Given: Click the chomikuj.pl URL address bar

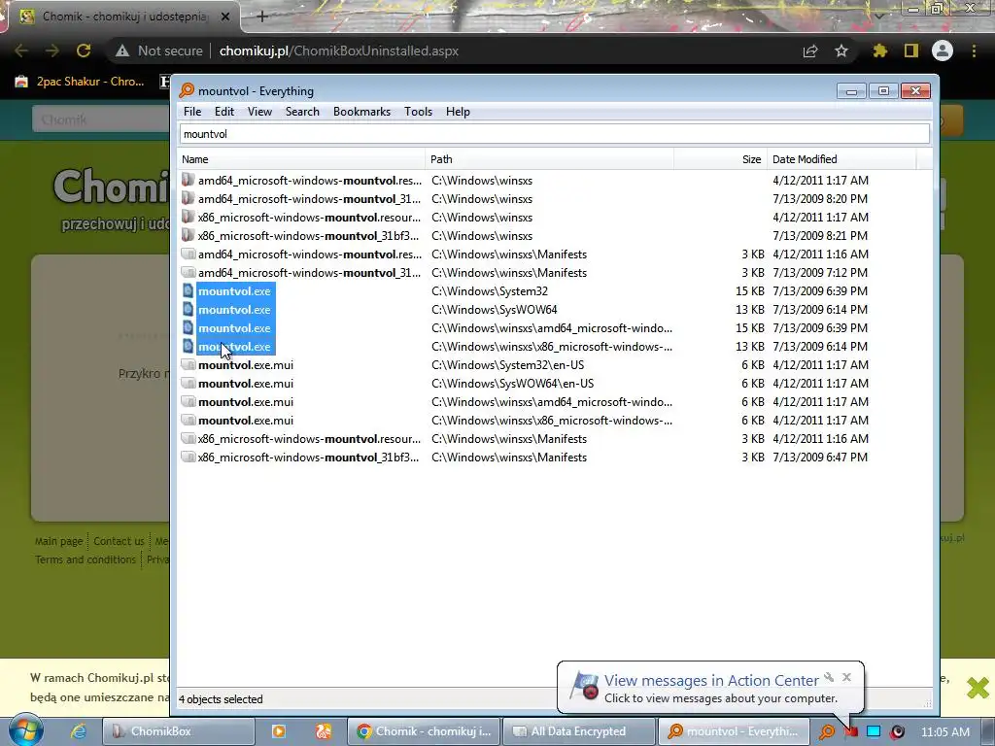Looking at the screenshot, I should (x=338, y=51).
